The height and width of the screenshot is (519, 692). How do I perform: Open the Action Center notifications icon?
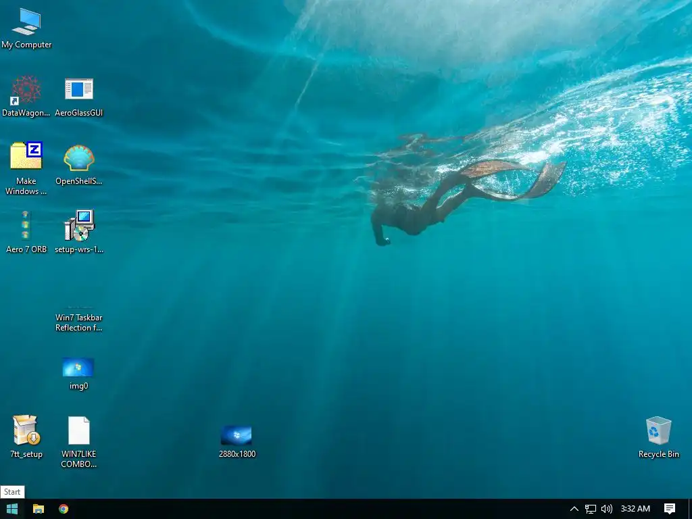click(x=670, y=509)
